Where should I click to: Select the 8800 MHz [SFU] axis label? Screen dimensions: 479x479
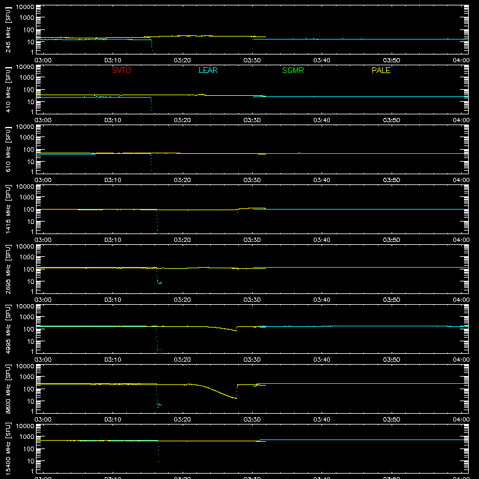[8, 389]
